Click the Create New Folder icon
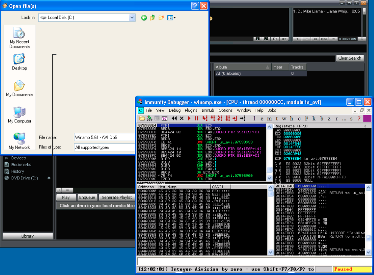374x275 pixels. coord(161,18)
